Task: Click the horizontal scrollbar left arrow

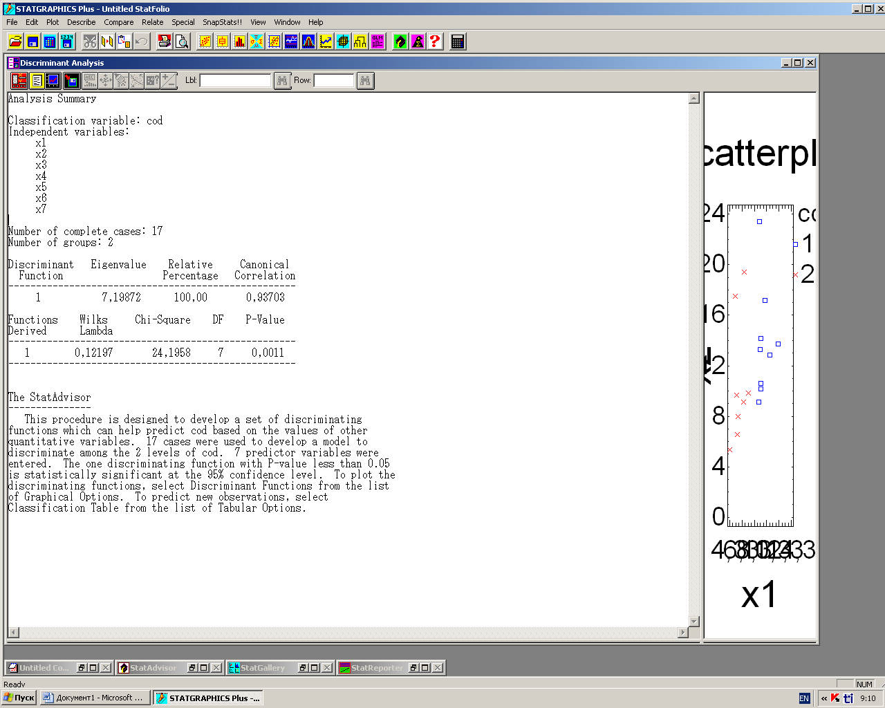Action: pyautogui.click(x=14, y=632)
